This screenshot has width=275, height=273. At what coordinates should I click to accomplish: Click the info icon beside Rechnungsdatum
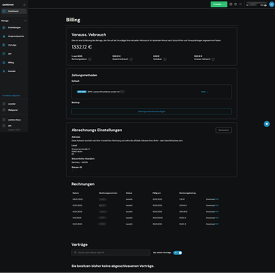(x=89, y=59)
